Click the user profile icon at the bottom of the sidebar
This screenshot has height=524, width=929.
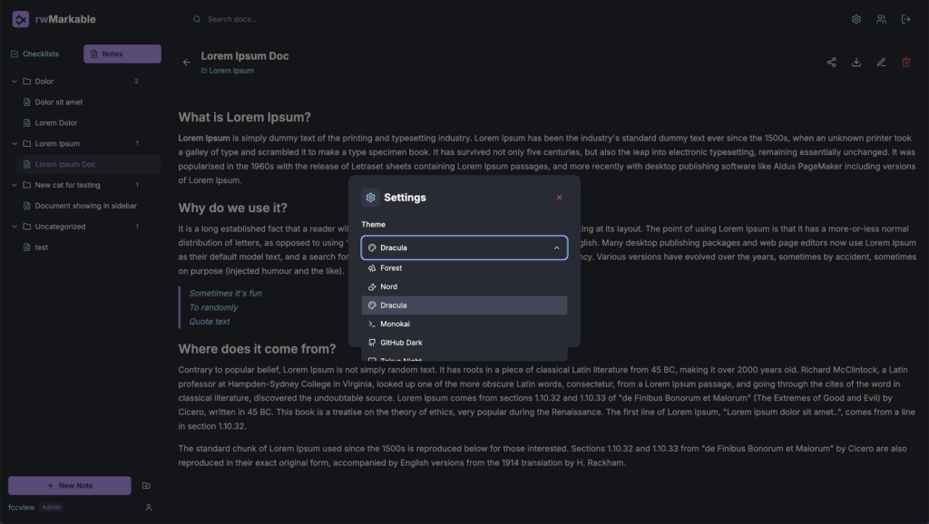point(149,508)
